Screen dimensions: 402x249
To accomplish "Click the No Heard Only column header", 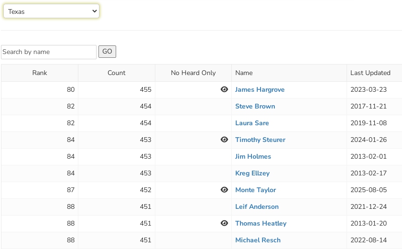I will coord(193,73).
